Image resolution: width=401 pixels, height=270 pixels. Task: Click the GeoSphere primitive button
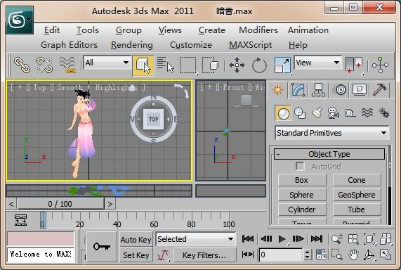(x=357, y=195)
